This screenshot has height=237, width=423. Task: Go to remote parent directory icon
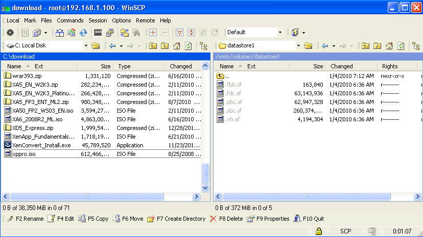tap(366, 46)
